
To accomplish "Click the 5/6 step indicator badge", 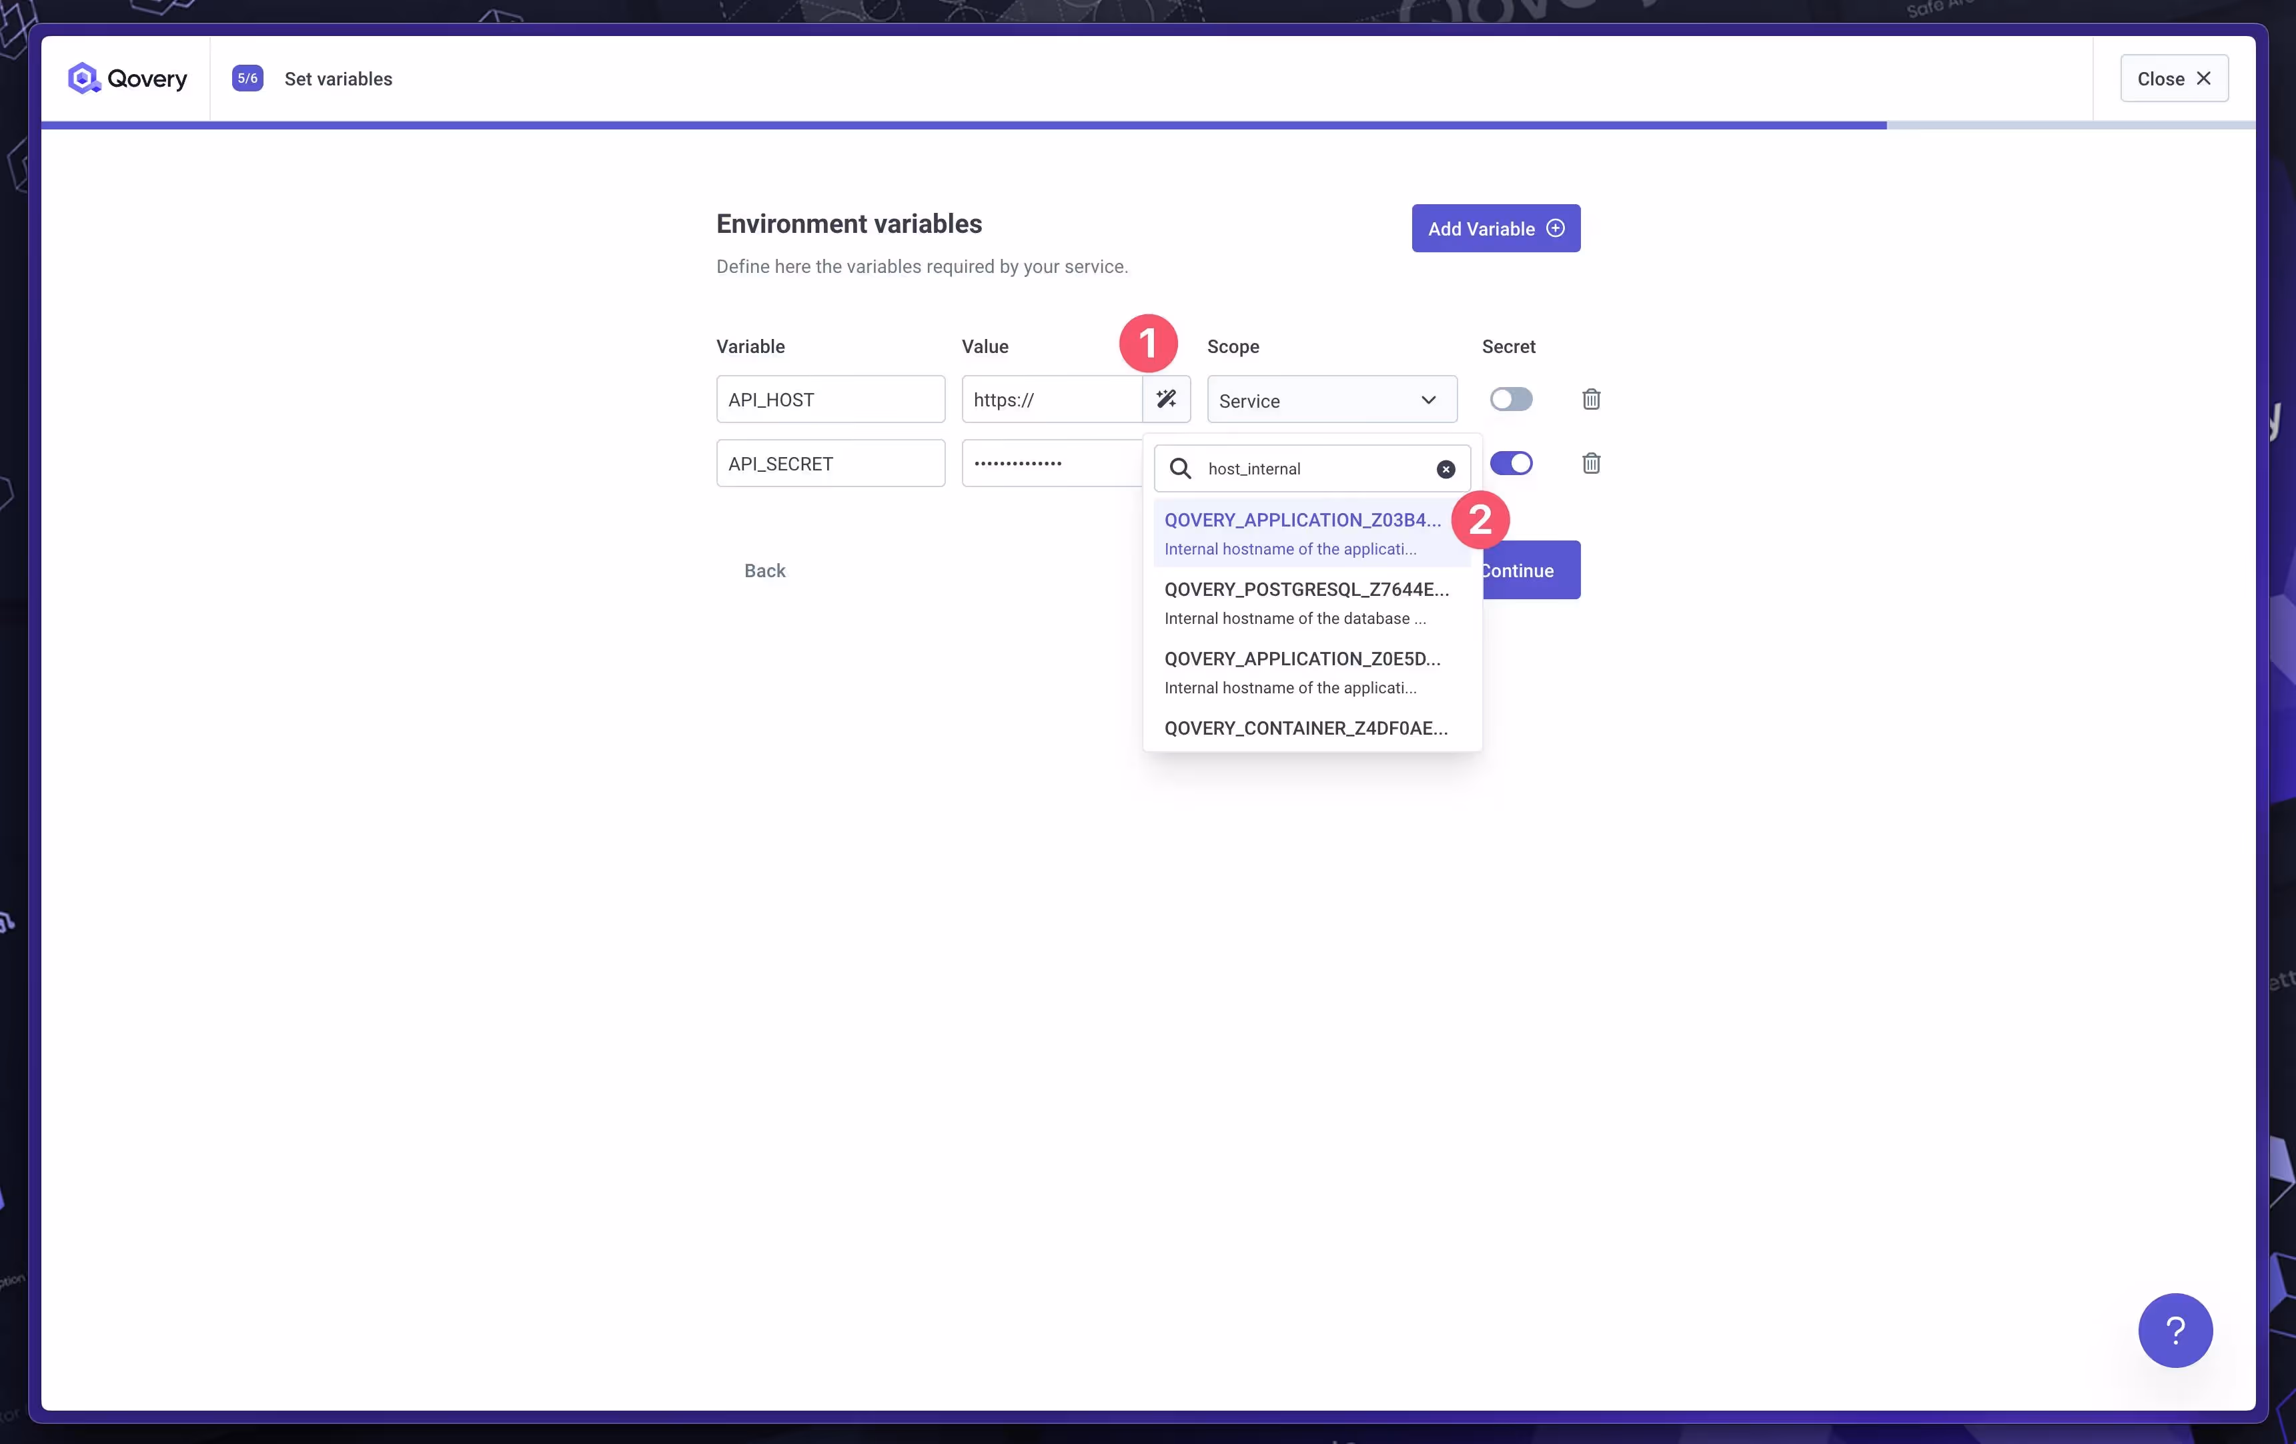I will [x=247, y=78].
